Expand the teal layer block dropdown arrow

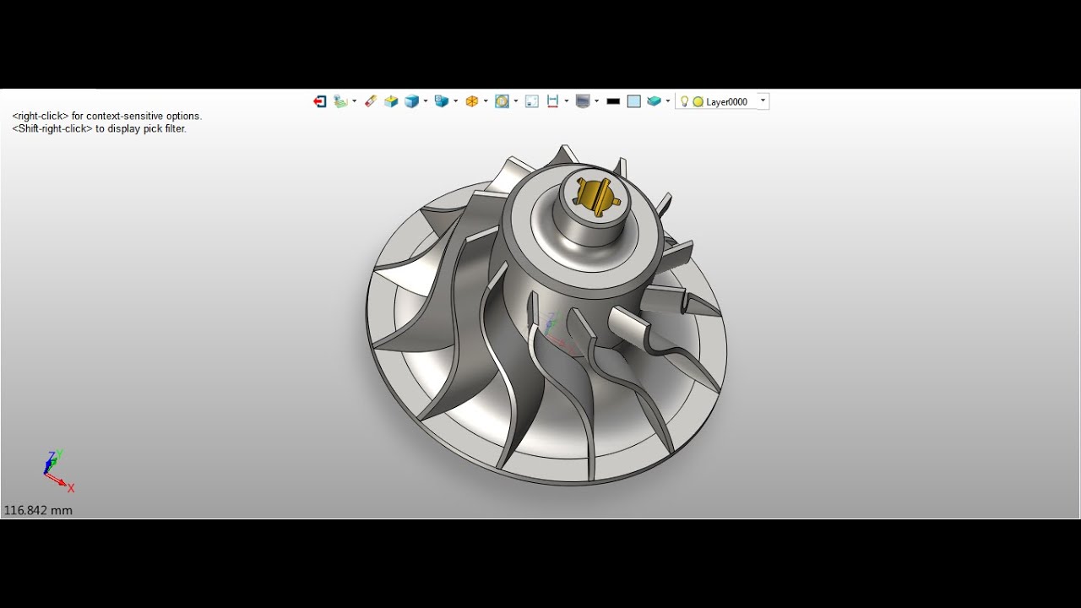[x=668, y=101]
